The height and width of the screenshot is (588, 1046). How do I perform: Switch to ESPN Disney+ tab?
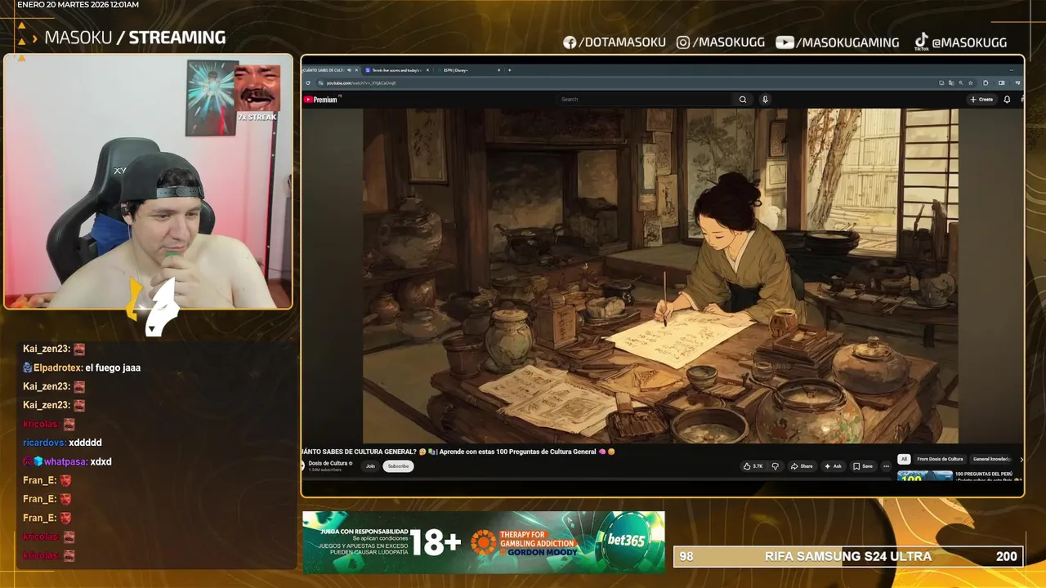click(466, 70)
